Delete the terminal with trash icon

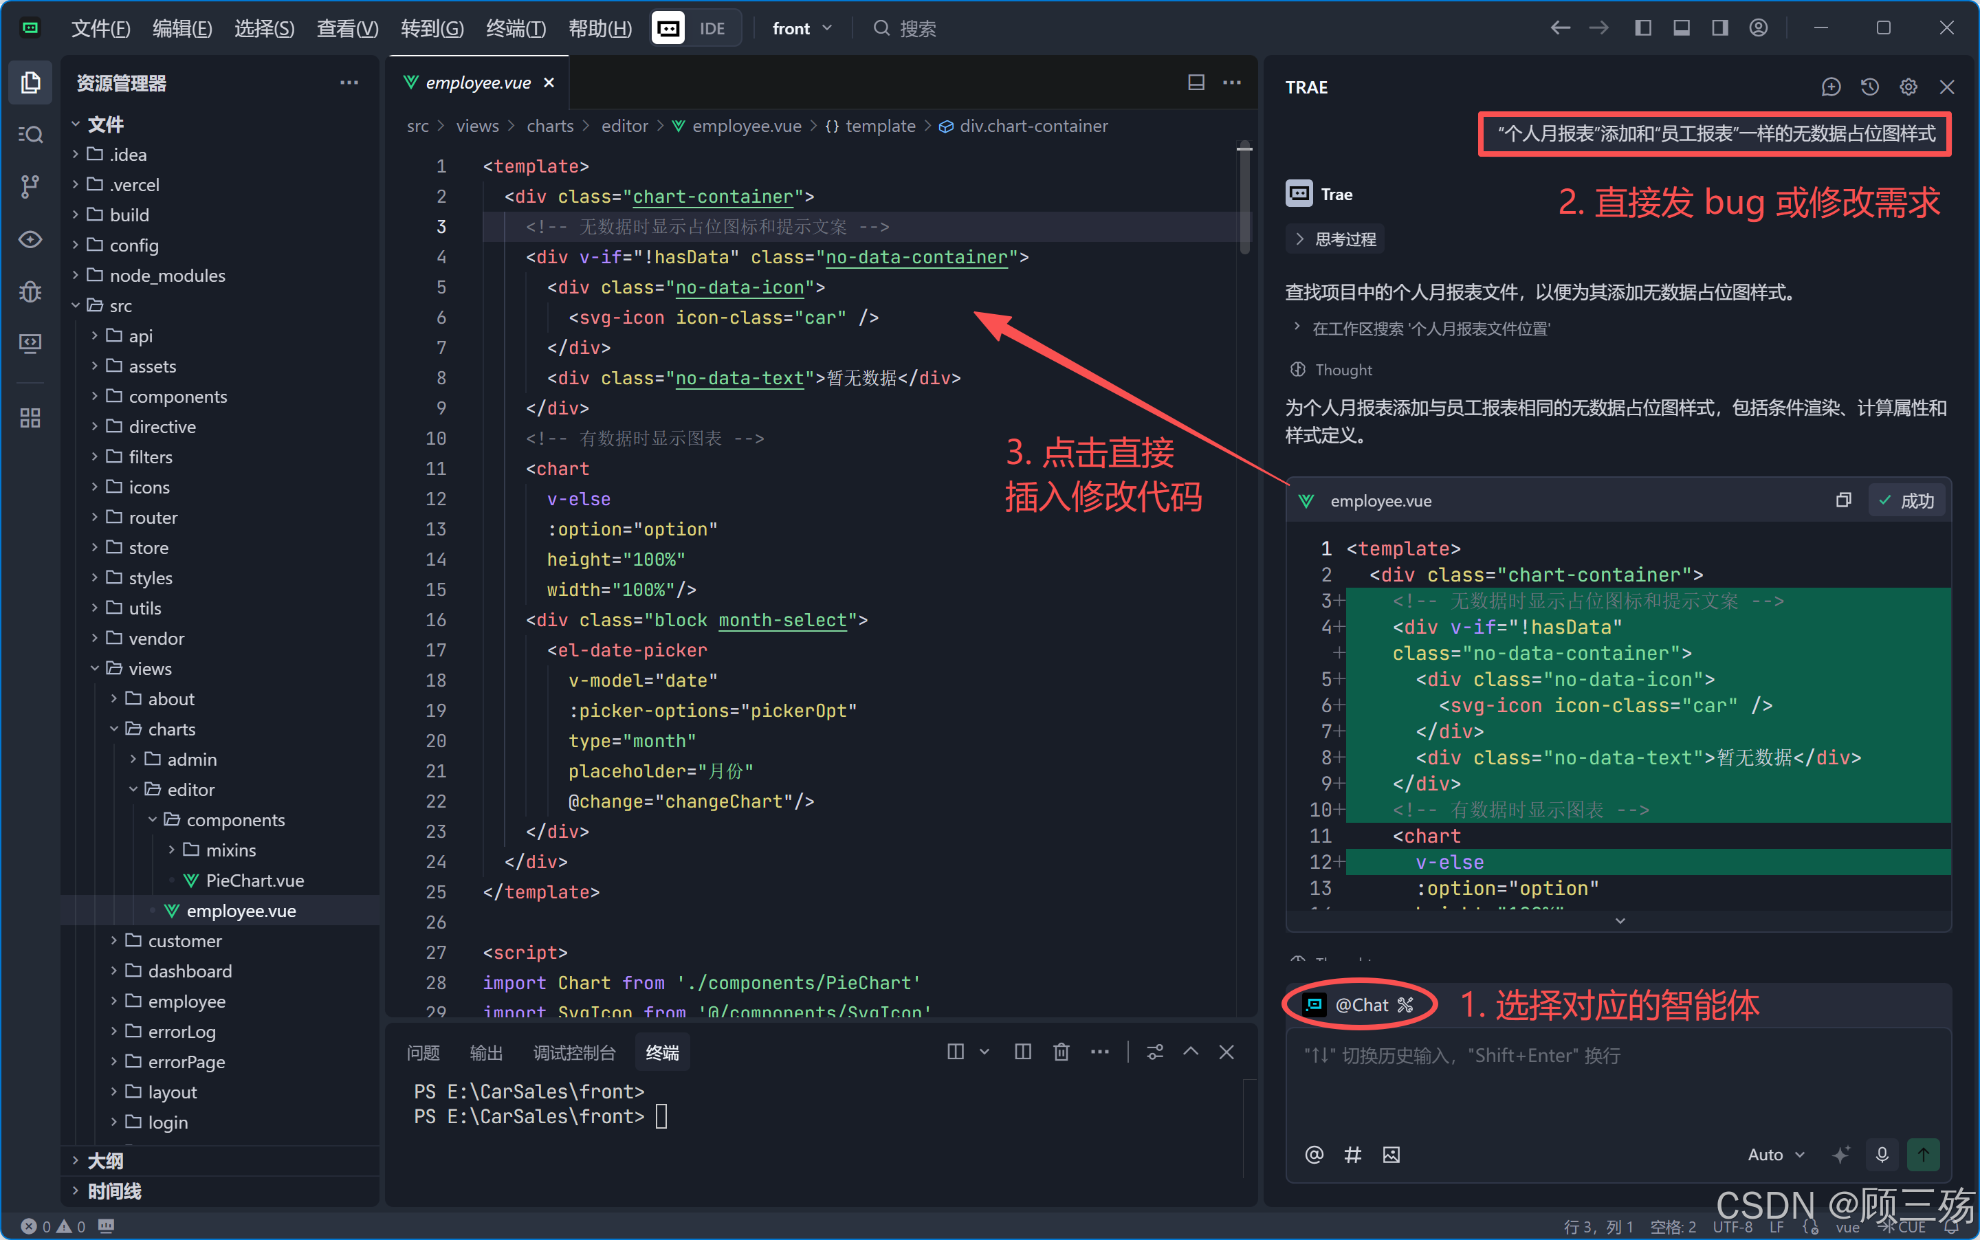[1061, 1052]
